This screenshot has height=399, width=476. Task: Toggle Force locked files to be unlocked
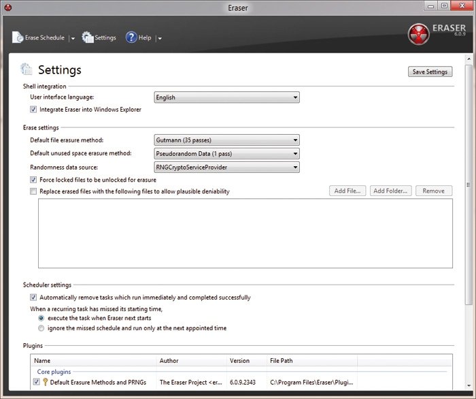pos(33,180)
